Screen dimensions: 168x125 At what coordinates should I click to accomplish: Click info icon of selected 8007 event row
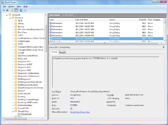coord(50,39)
